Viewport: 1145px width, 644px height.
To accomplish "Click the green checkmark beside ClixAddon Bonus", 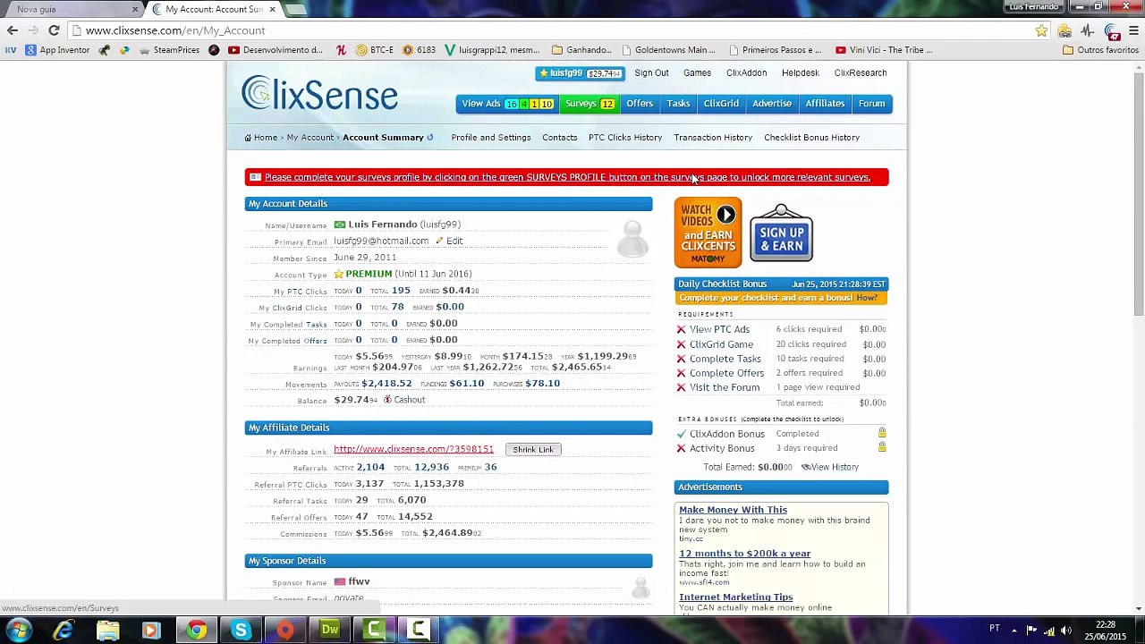I will click(682, 434).
